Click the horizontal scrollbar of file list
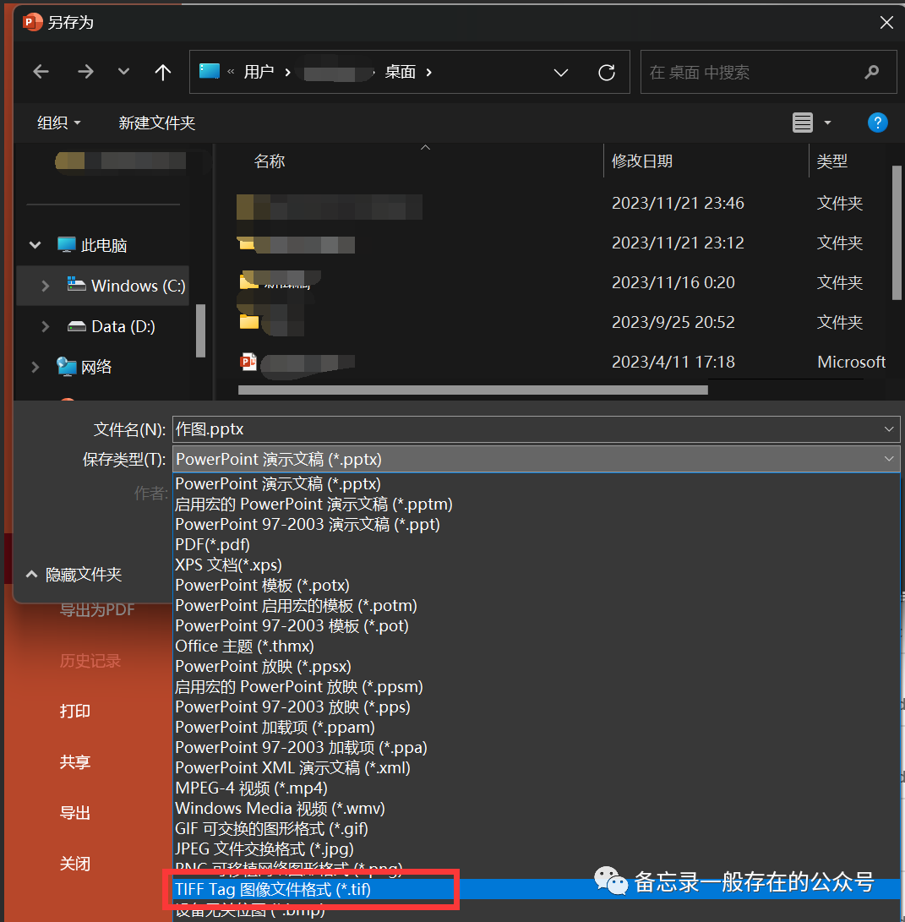 click(x=473, y=390)
